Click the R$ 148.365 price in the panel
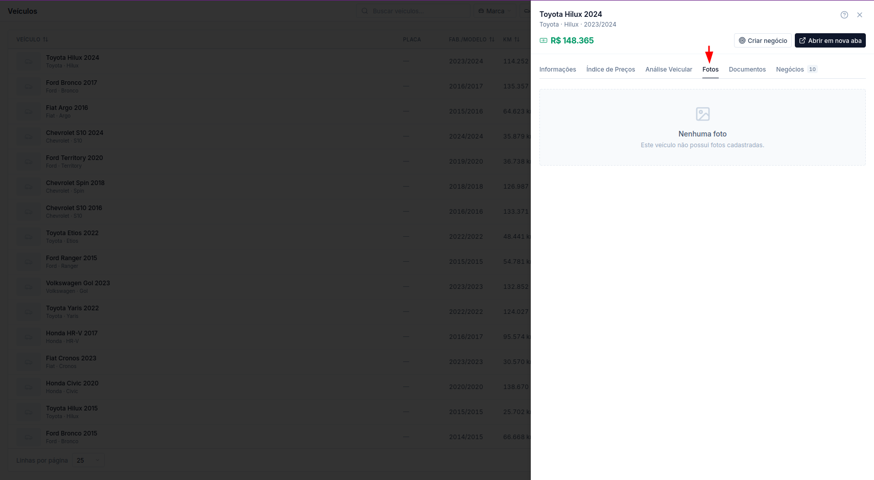Viewport: 874px width, 480px height. (572, 40)
